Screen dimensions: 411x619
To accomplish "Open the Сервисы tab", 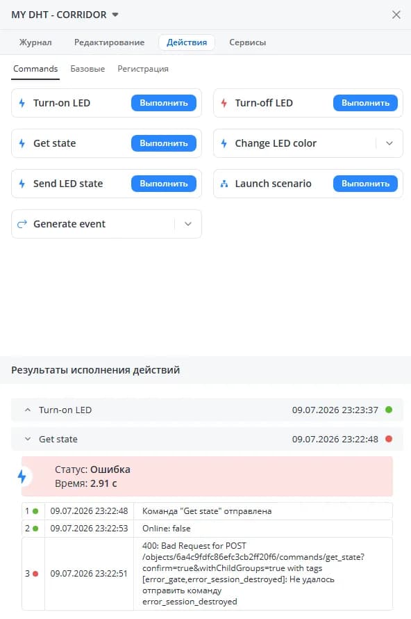I will coord(247,42).
